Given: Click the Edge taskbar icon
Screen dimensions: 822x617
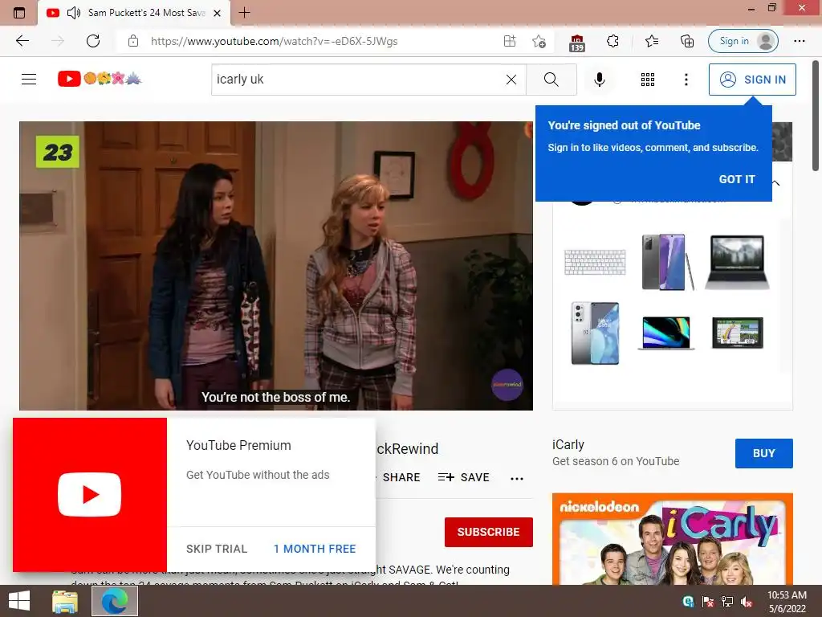Looking at the screenshot, I should [x=115, y=601].
